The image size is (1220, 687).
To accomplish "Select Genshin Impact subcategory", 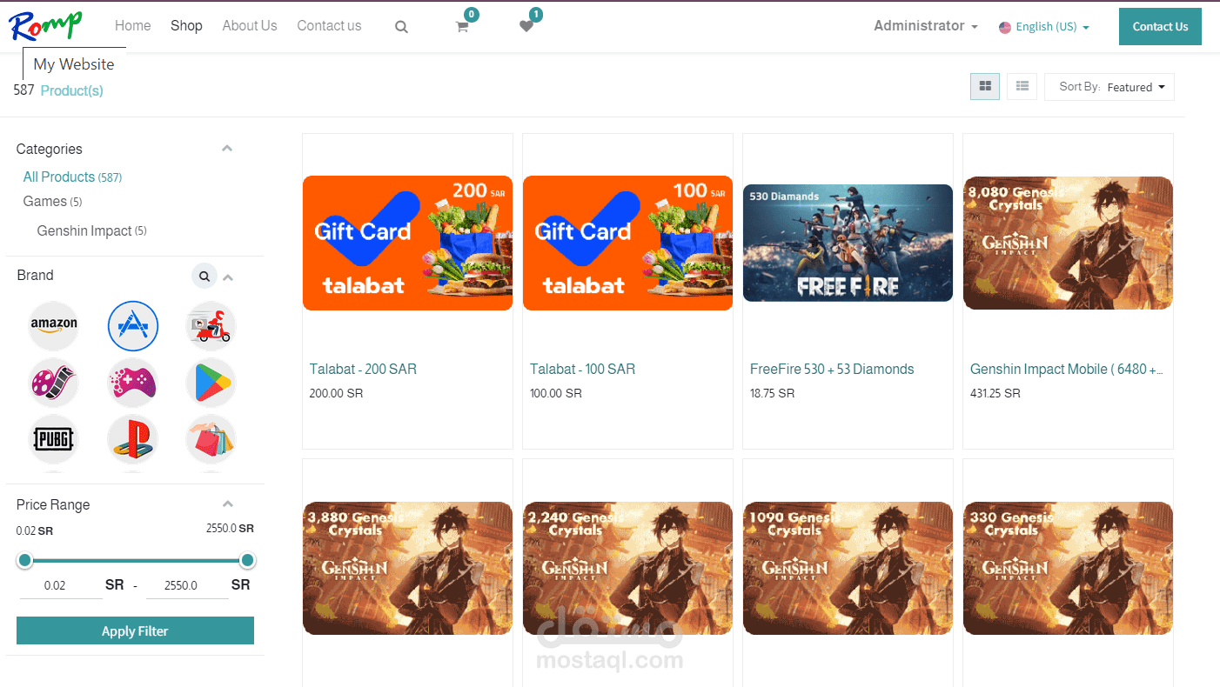I will coord(91,230).
